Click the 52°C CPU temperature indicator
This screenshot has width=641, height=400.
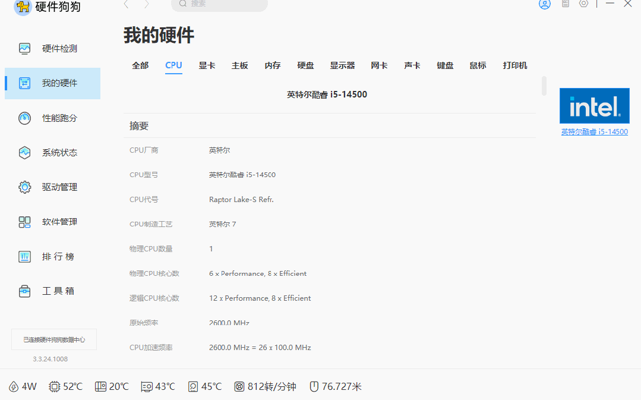[65, 386]
